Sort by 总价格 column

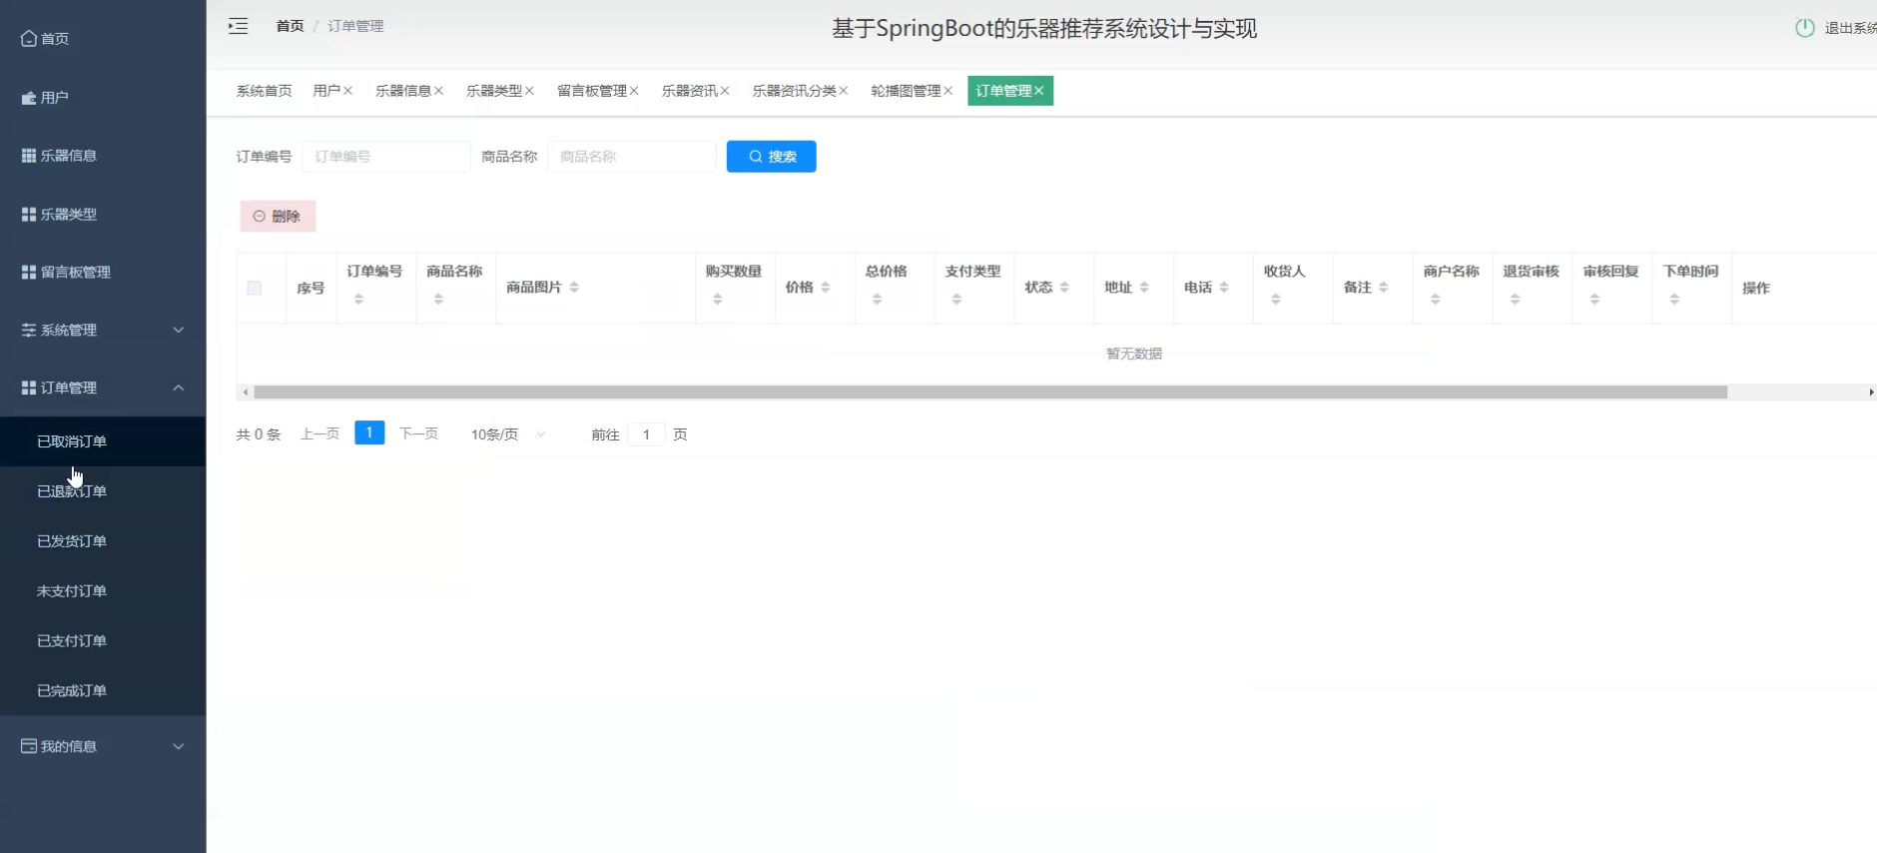pos(878,300)
